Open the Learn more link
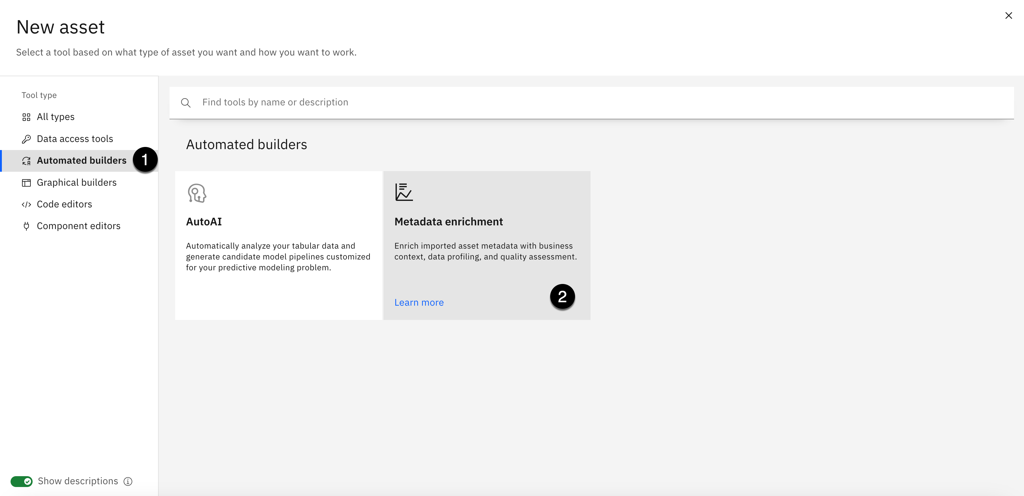This screenshot has width=1024, height=496. tap(419, 303)
